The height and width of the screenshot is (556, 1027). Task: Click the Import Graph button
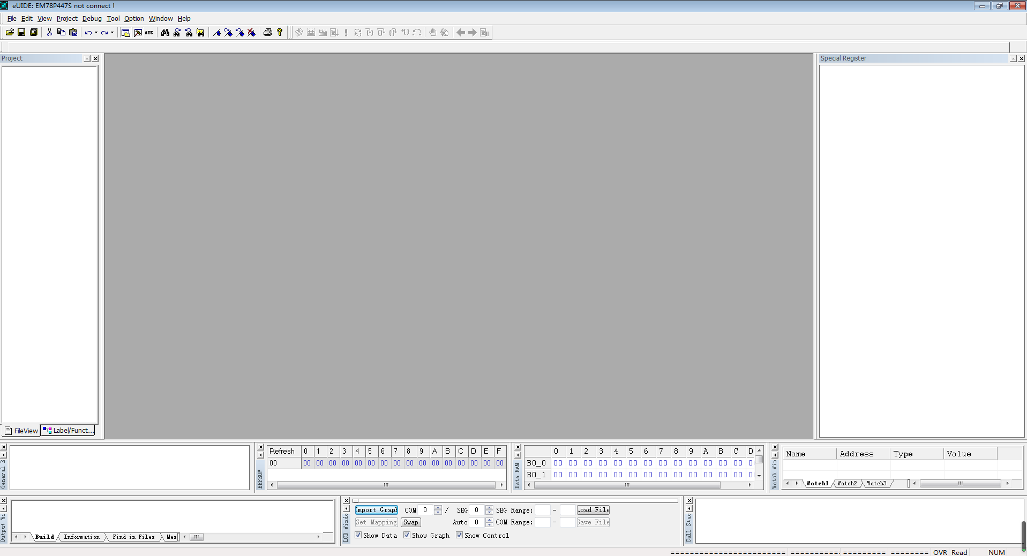(377, 510)
